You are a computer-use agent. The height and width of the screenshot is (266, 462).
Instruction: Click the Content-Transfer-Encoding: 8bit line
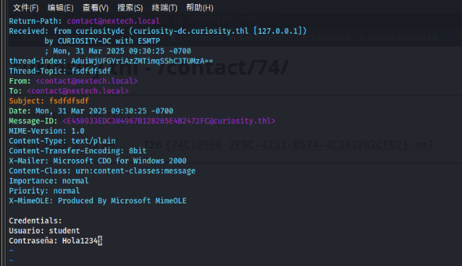pyautogui.click(x=77, y=151)
